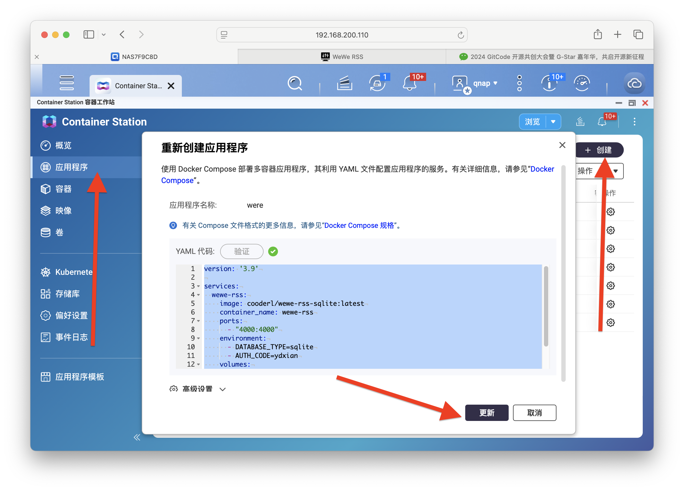Collapse the services fold arrow on line 3
The width and height of the screenshot is (684, 491).
(x=198, y=286)
